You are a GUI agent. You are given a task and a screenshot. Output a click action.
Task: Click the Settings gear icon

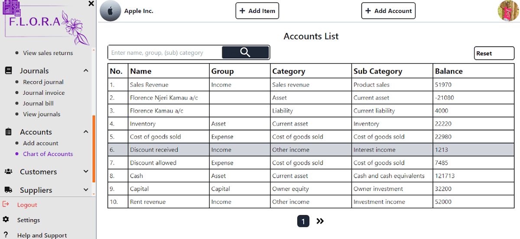[x=6, y=220]
